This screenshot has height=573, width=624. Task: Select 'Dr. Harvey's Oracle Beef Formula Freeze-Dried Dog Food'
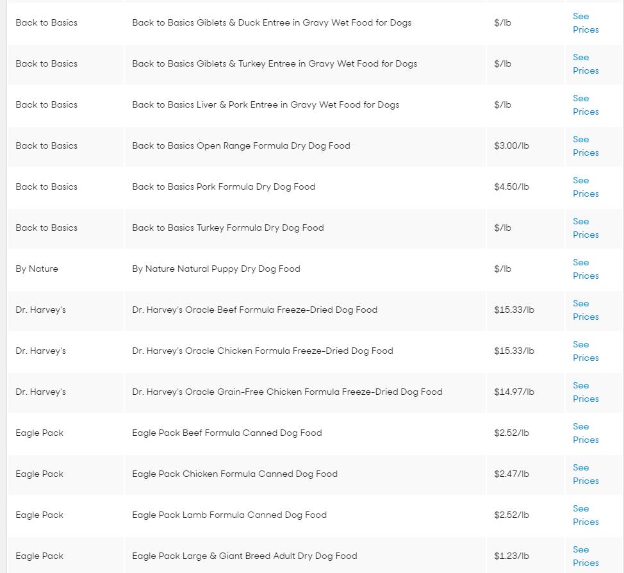255,310
